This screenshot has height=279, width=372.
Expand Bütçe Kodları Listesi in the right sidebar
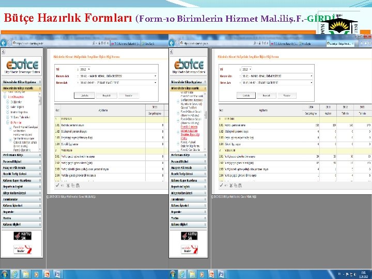coord(189,193)
